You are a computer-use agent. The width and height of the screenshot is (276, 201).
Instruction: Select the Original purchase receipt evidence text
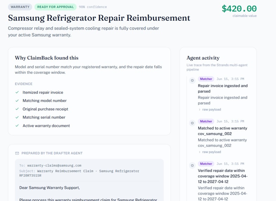[x=45, y=109]
